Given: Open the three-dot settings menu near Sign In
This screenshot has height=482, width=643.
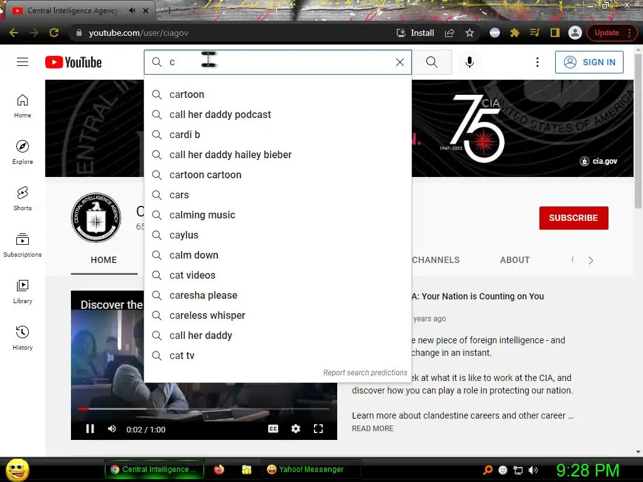Looking at the screenshot, I should [538, 62].
